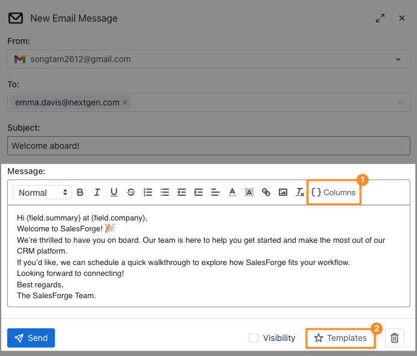Screen dimensions: 417x356
Task: Open the text color picker
Action: pyautogui.click(x=232, y=193)
